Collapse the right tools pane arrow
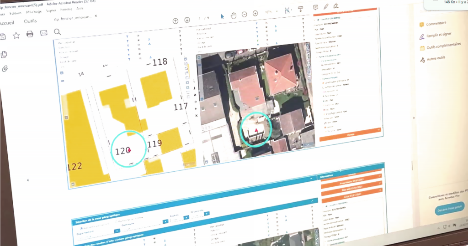The height and width of the screenshot is (246, 468). click(414, 118)
